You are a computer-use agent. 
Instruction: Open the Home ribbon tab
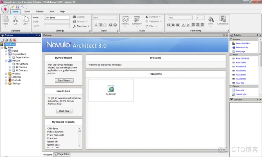point(16,11)
